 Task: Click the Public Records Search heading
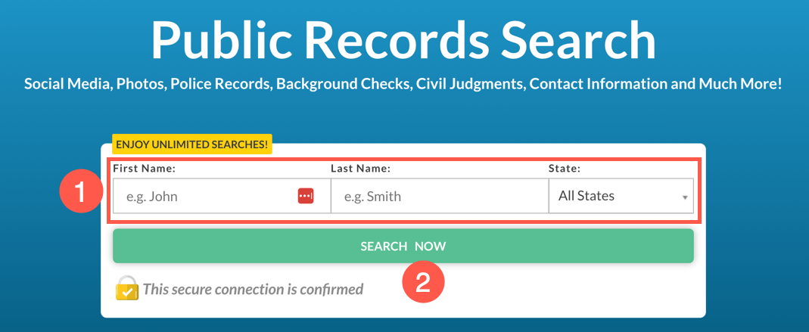(x=403, y=41)
